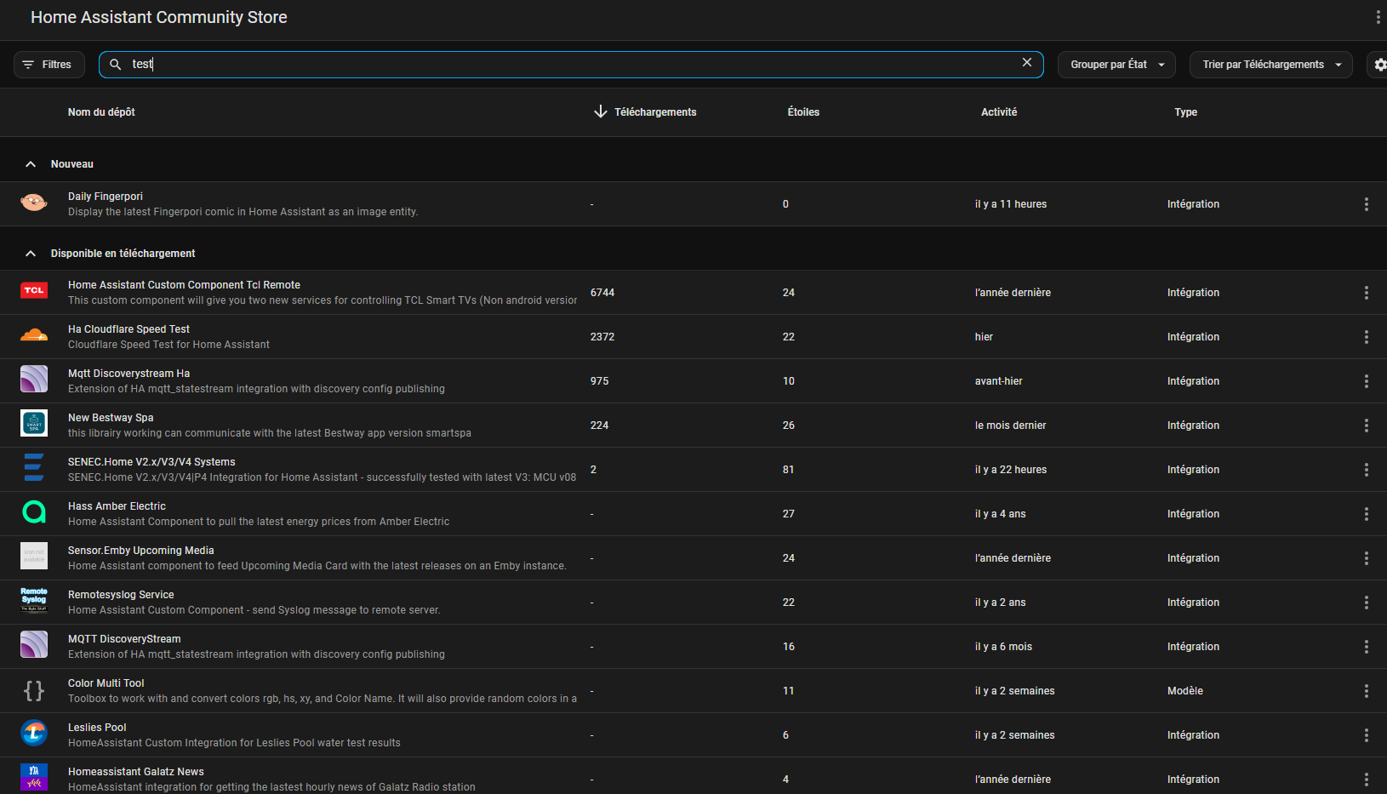Viewport: 1387px width, 794px height.
Task: Open the Trier par Téléchargements dropdown
Action: coord(1270,65)
